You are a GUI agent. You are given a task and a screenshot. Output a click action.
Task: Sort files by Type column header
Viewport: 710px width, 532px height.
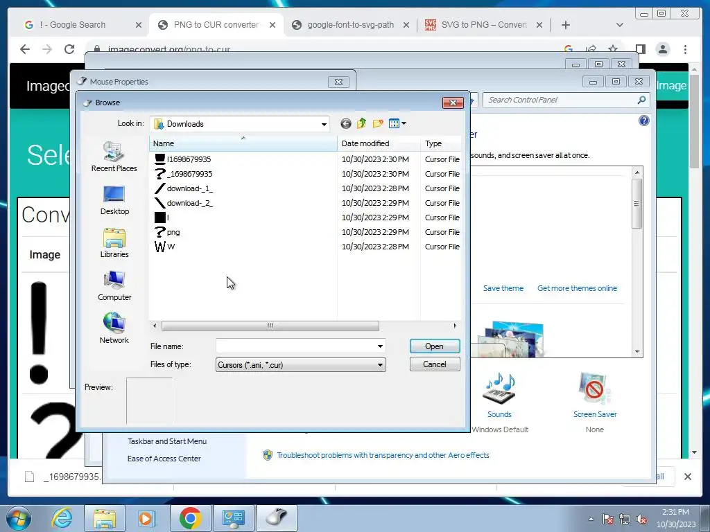[440, 143]
